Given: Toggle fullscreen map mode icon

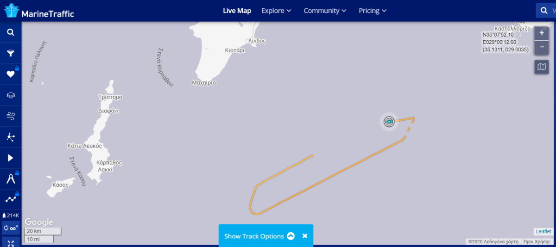Looking at the screenshot, I should tap(11, 242).
